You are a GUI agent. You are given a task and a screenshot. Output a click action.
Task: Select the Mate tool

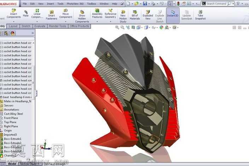pyautogui.click(x=25, y=13)
